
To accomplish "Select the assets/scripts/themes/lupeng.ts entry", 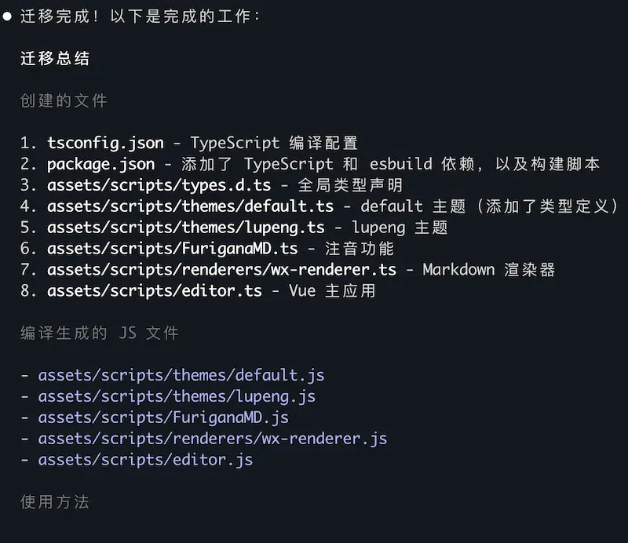I will click(x=186, y=228).
